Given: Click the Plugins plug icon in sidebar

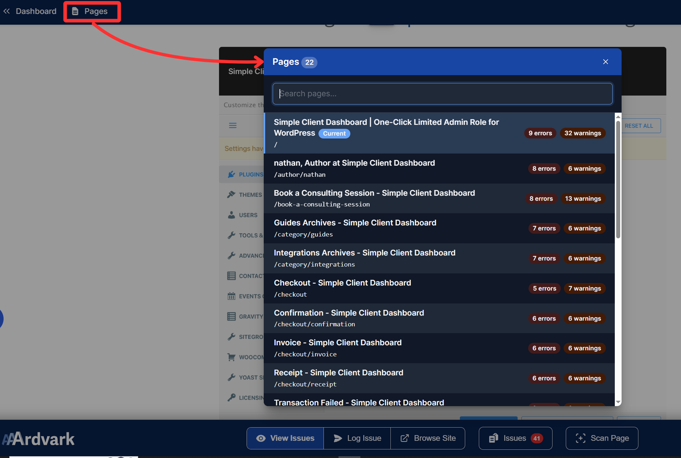Looking at the screenshot, I should [x=232, y=174].
